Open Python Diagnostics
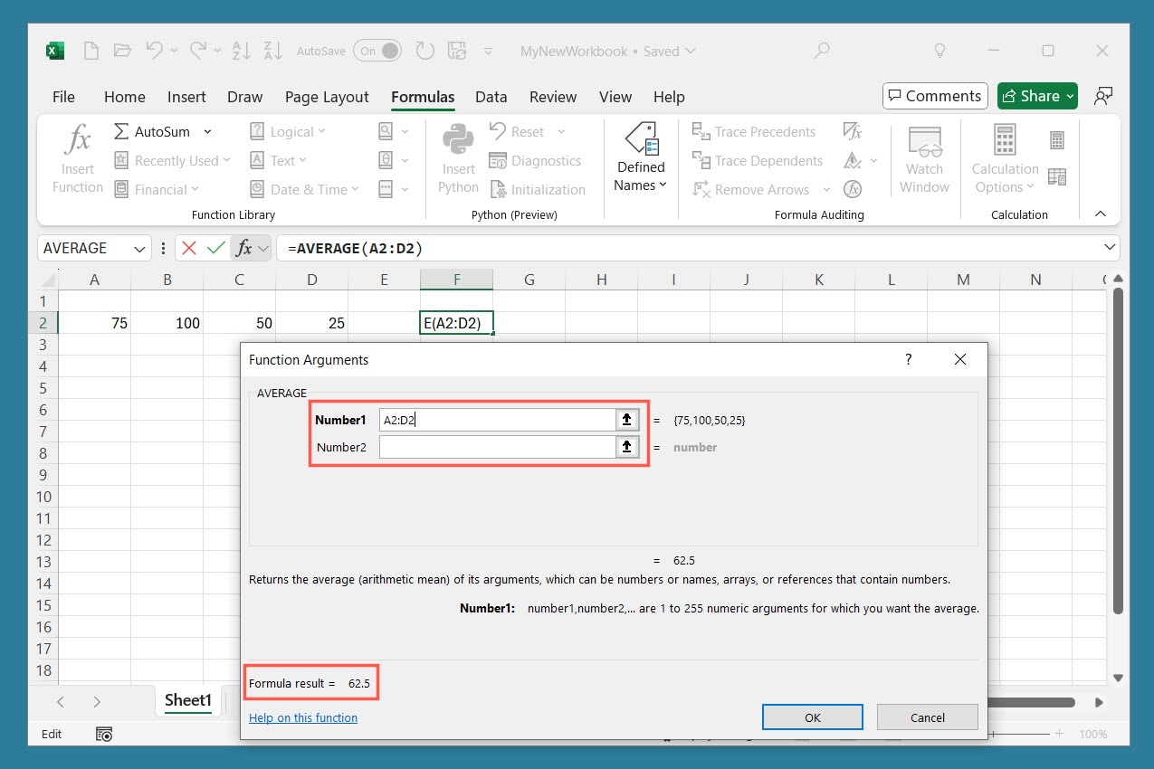Screen dimensions: 1154x769 pos(535,161)
